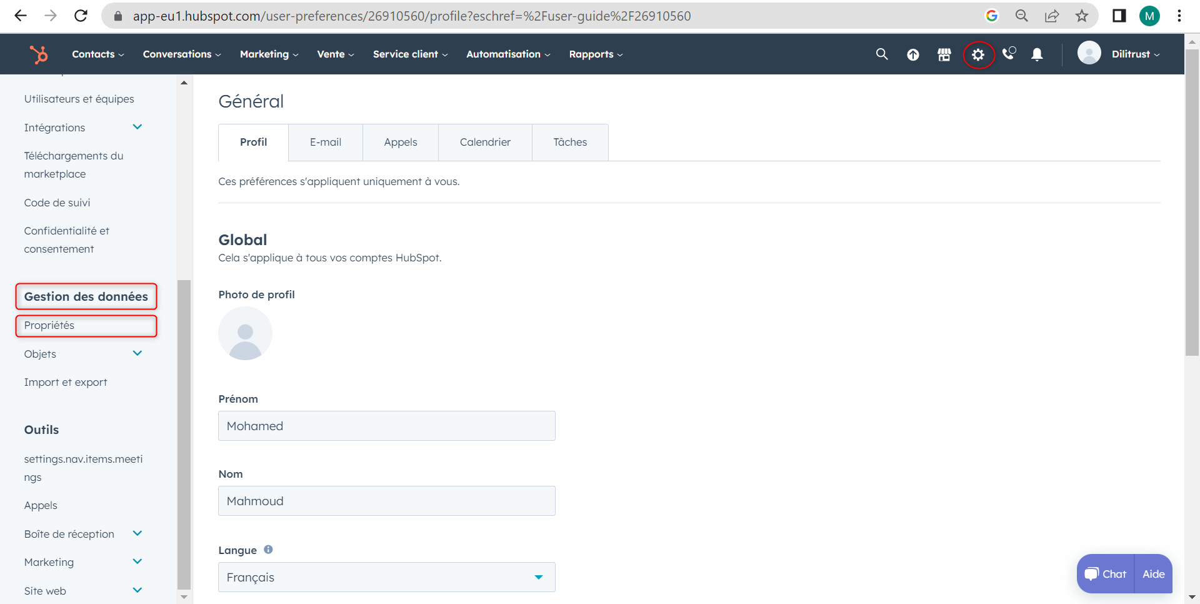
Task: Open Code de suivi settings
Action: click(x=57, y=203)
